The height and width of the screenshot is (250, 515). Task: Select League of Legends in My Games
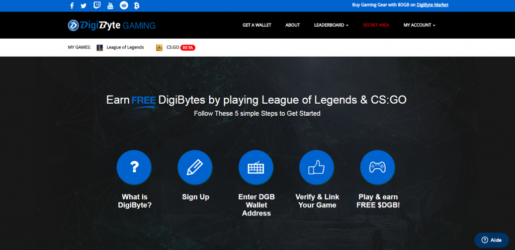125,48
